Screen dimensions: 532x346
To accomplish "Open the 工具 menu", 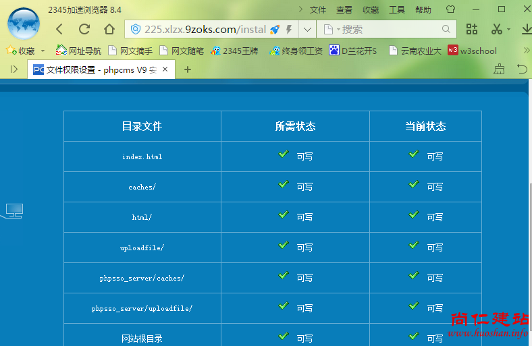I will [x=397, y=9].
